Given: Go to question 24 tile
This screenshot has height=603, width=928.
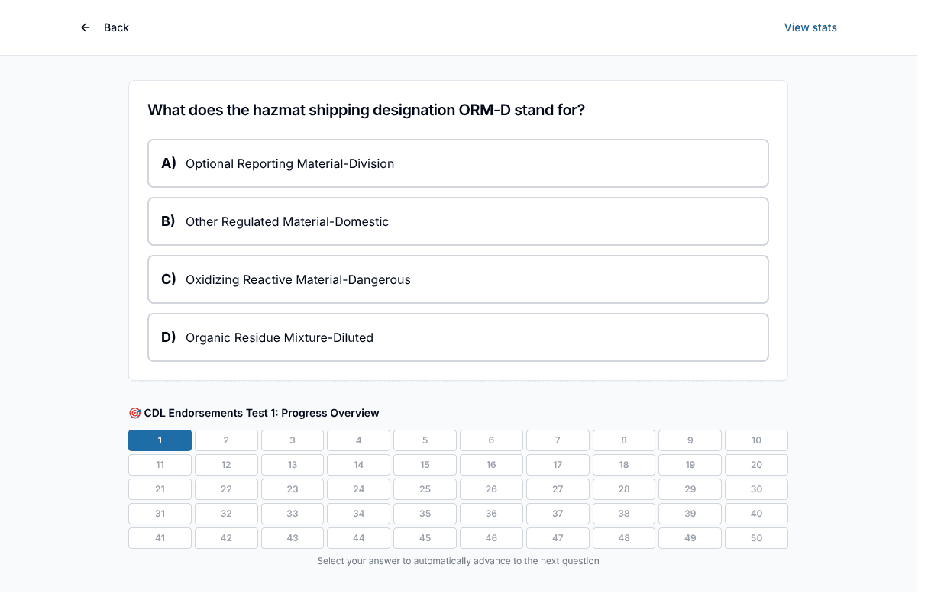Looking at the screenshot, I should coord(359,489).
